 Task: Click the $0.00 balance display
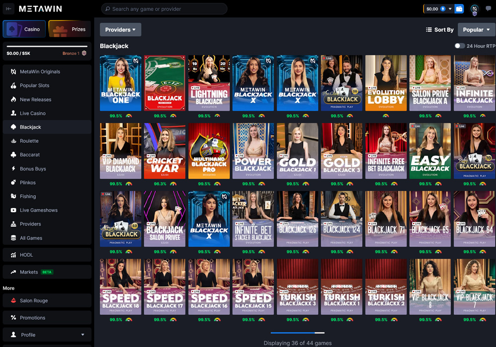click(432, 9)
